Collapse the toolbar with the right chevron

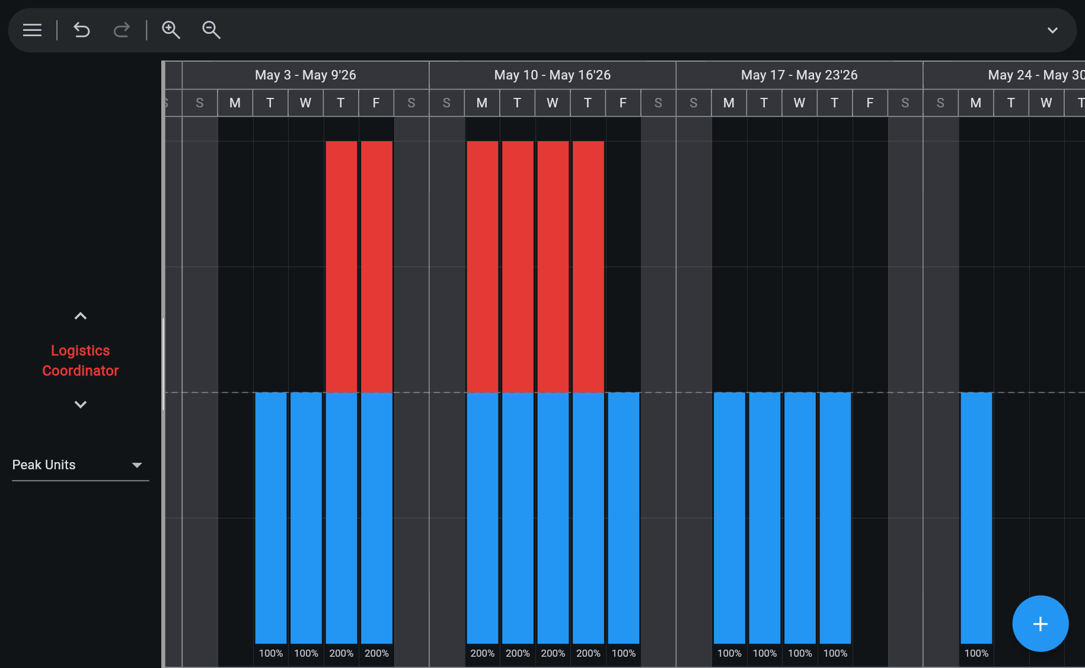tap(1052, 30)
